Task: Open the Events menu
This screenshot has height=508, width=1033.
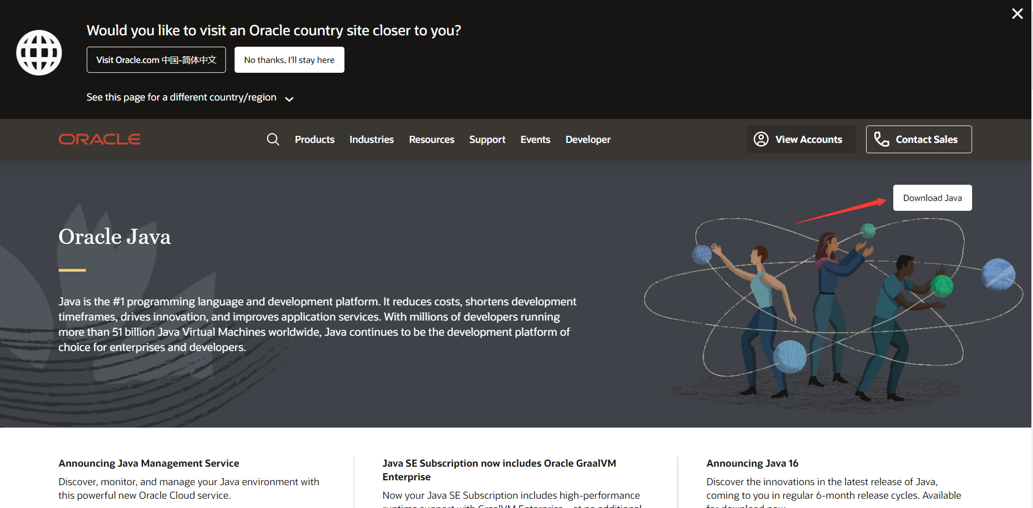Action: coord(535,140)
